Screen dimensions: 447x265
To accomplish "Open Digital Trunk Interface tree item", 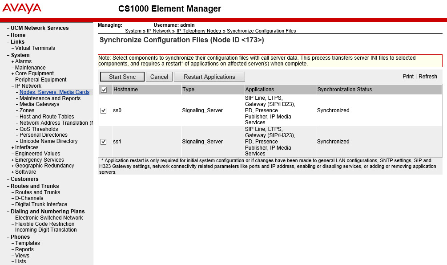I will 41,204.
